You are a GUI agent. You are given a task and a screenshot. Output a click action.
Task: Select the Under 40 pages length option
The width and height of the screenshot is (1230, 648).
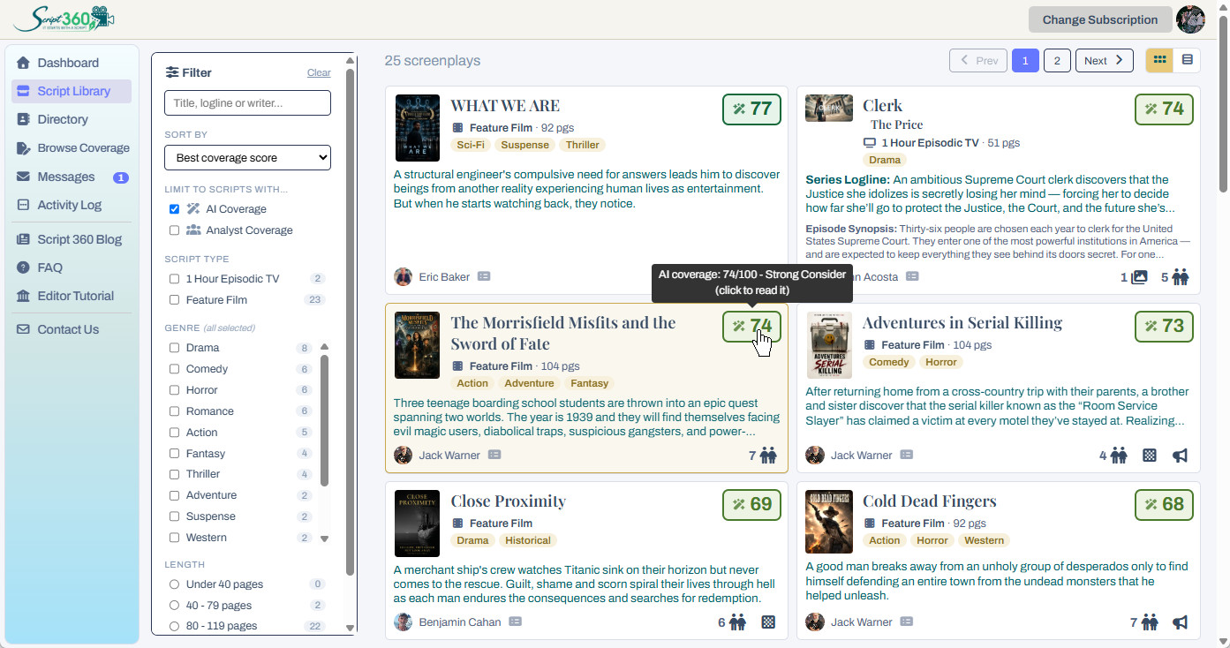(174, 584)
